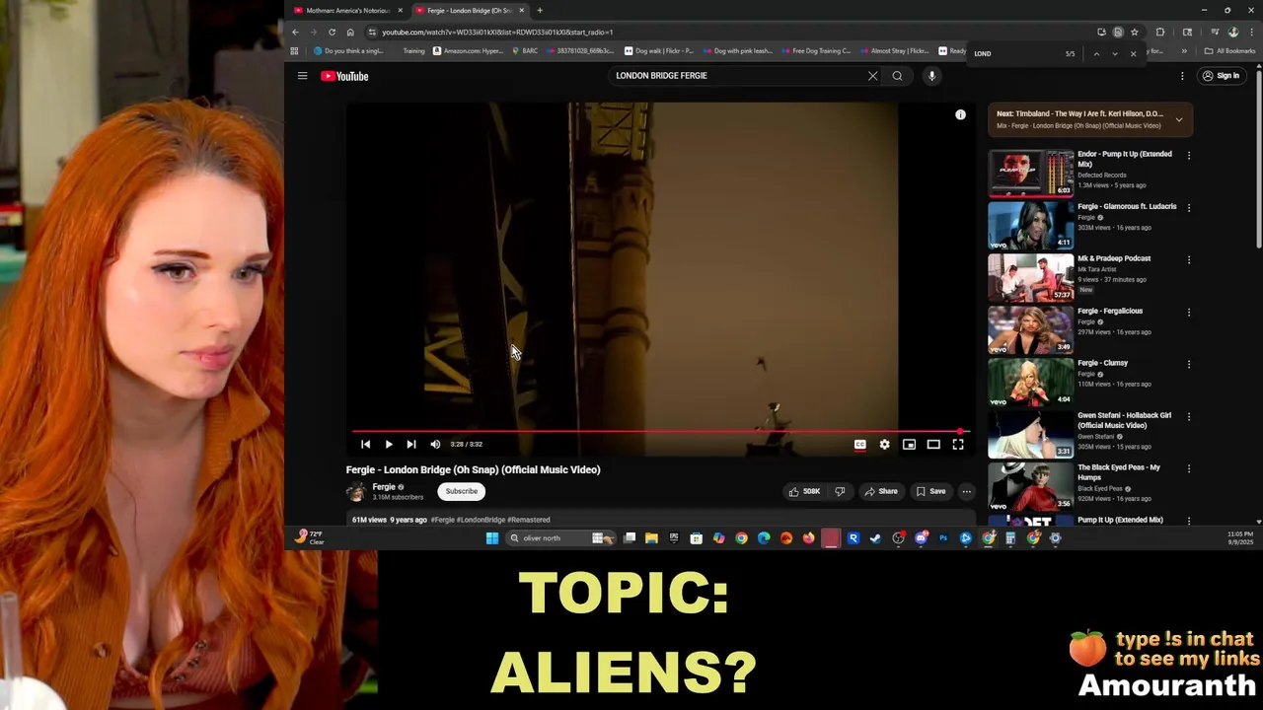Start voice search with the microphone icon
This screenshot has height=710, width=1263.
click(x=931, y=76)
